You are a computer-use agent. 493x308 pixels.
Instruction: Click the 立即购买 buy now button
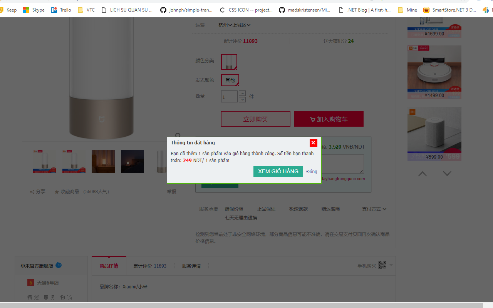[255, 119]
